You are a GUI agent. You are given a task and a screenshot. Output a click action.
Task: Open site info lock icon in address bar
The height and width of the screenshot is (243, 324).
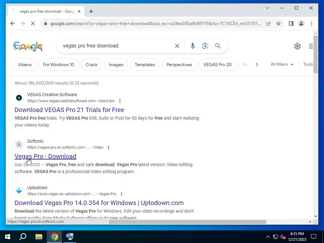pos(46,23)
